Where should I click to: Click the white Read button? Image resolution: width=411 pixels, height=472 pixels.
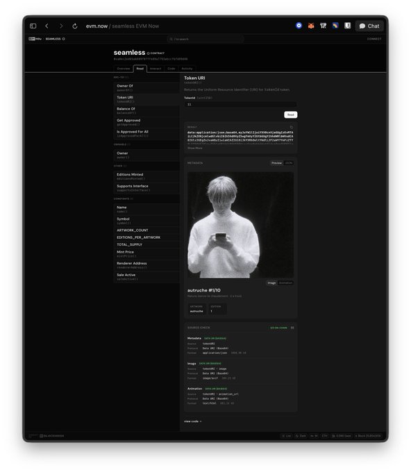(x=291, y=115)
